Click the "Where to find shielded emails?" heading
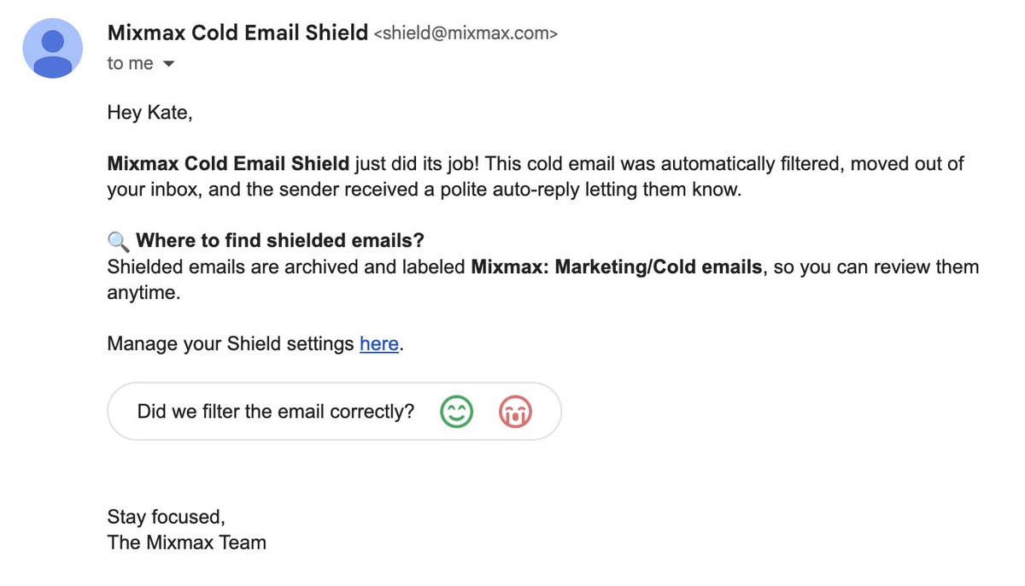 click(280, 241)
